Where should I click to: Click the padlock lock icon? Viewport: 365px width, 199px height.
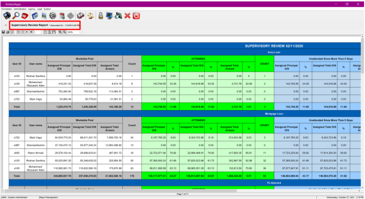[100, 16]
